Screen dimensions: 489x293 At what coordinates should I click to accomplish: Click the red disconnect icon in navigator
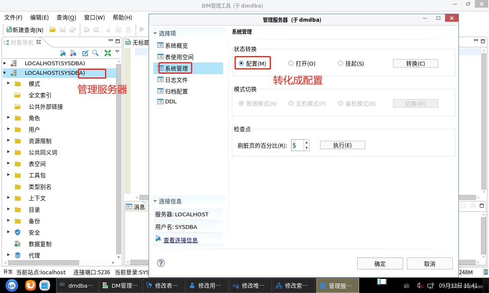pyautogui.click(x=73, y=53)
